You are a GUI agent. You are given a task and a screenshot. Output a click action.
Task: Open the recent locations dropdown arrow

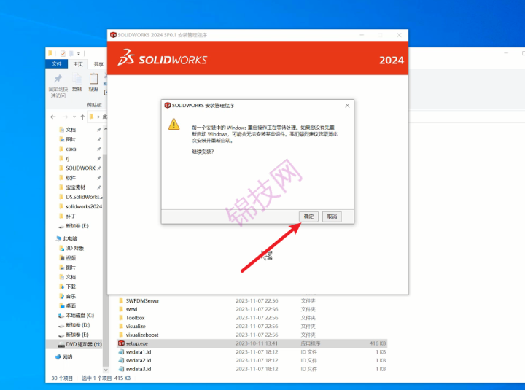click(x=74, y=117)
